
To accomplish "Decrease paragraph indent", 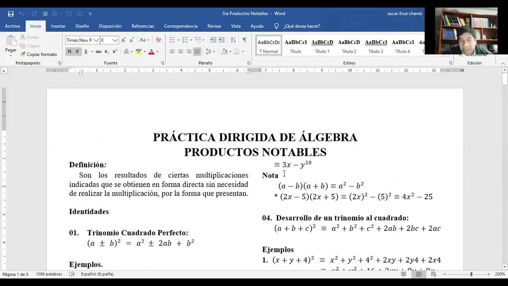I will tap(213, 40).
